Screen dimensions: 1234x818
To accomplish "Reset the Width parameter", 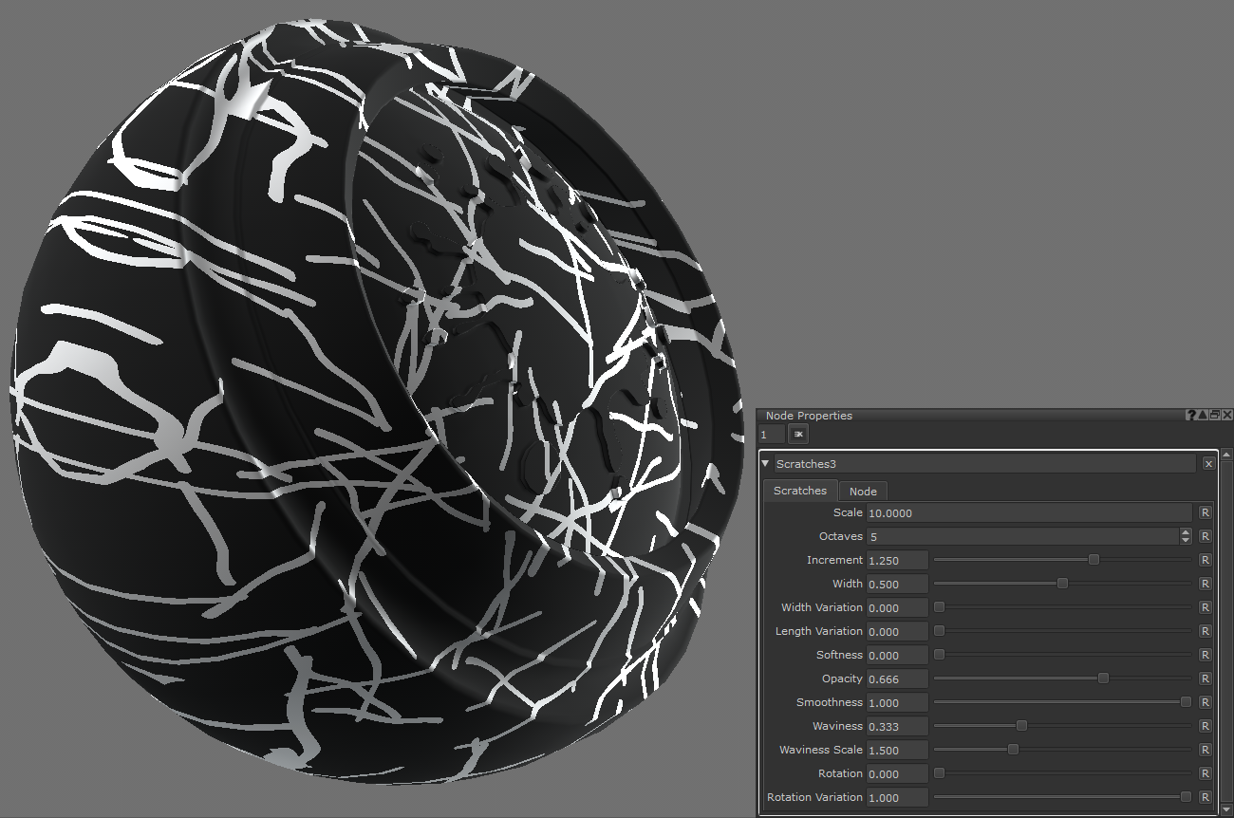I will pos(1205,584).
